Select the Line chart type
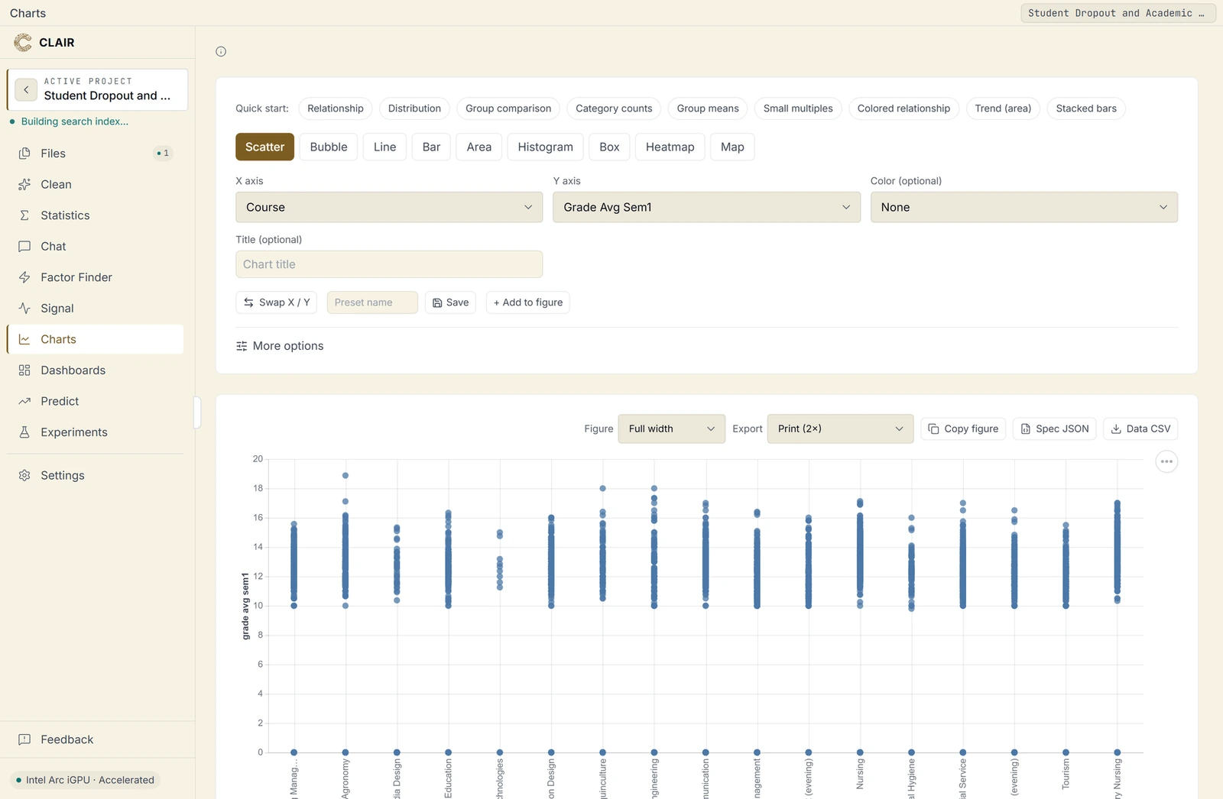This screenshot has height=799, width=1223. (x=384, y=147)
